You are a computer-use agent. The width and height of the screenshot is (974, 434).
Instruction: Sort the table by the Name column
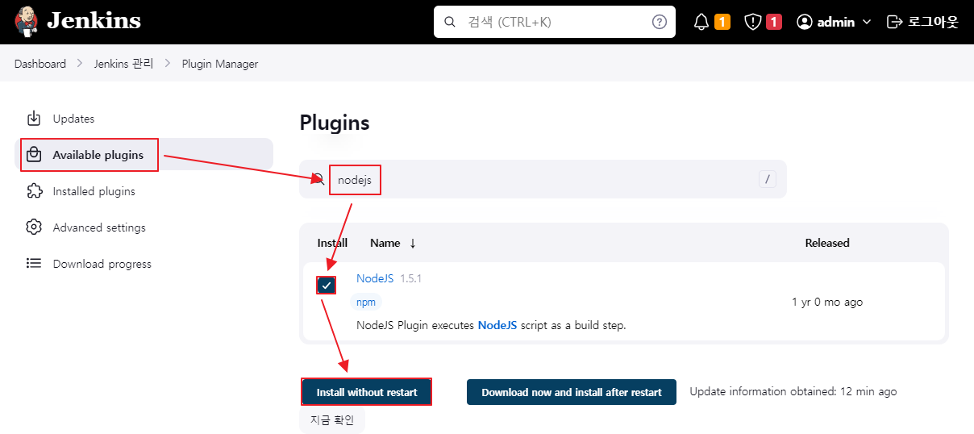(393, 243)
